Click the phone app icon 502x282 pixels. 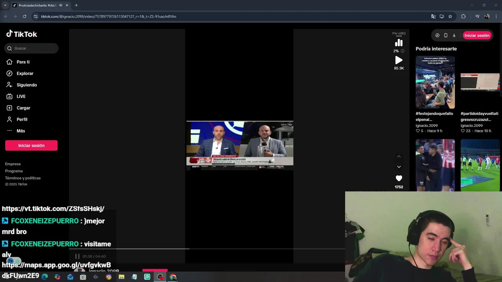pyautogui.click(x=446, y=35)
